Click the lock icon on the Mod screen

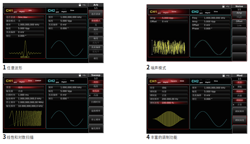[224, 75]
